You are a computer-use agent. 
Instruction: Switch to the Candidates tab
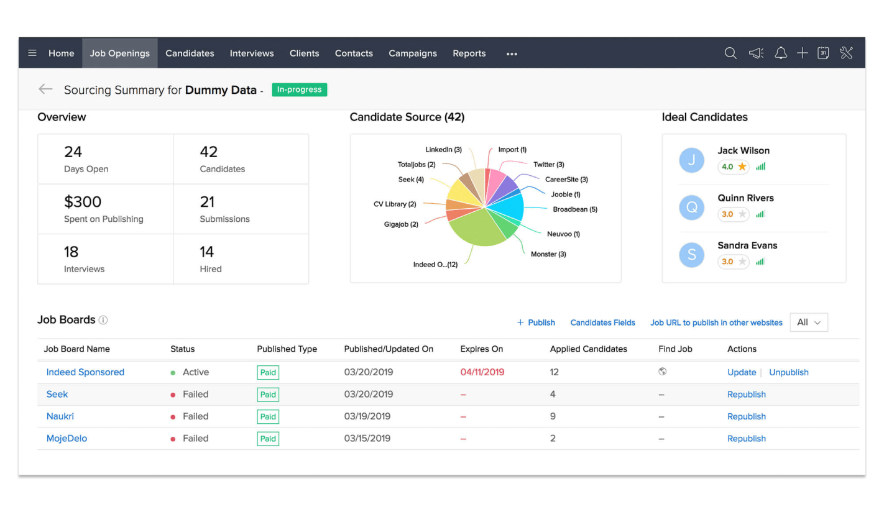[190, 53]
